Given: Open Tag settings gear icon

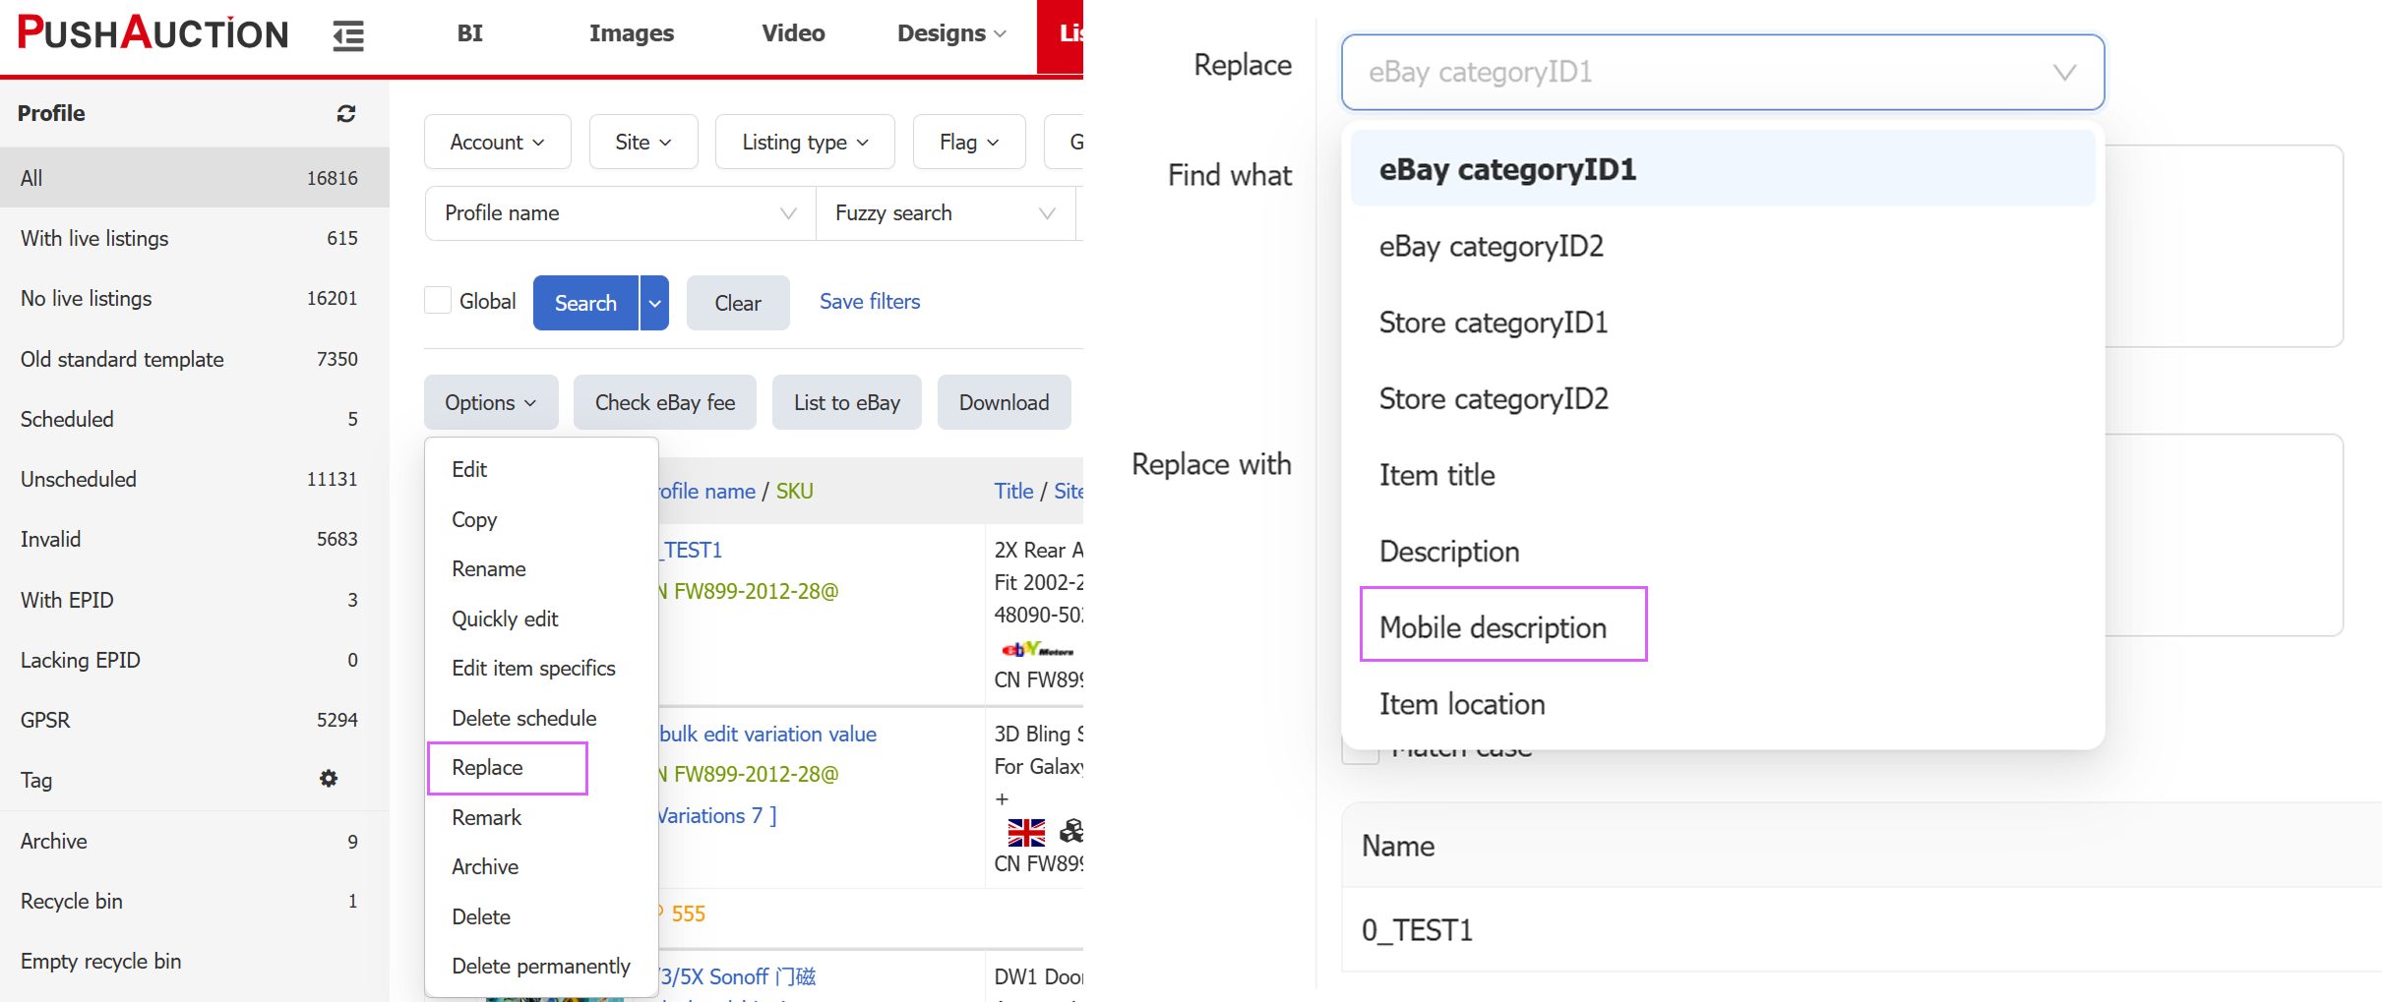Looking at the screenshot, I should point(329,779).
